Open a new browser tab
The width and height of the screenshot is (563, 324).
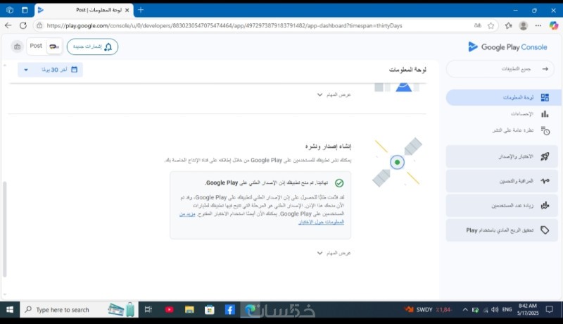(141, 10)
